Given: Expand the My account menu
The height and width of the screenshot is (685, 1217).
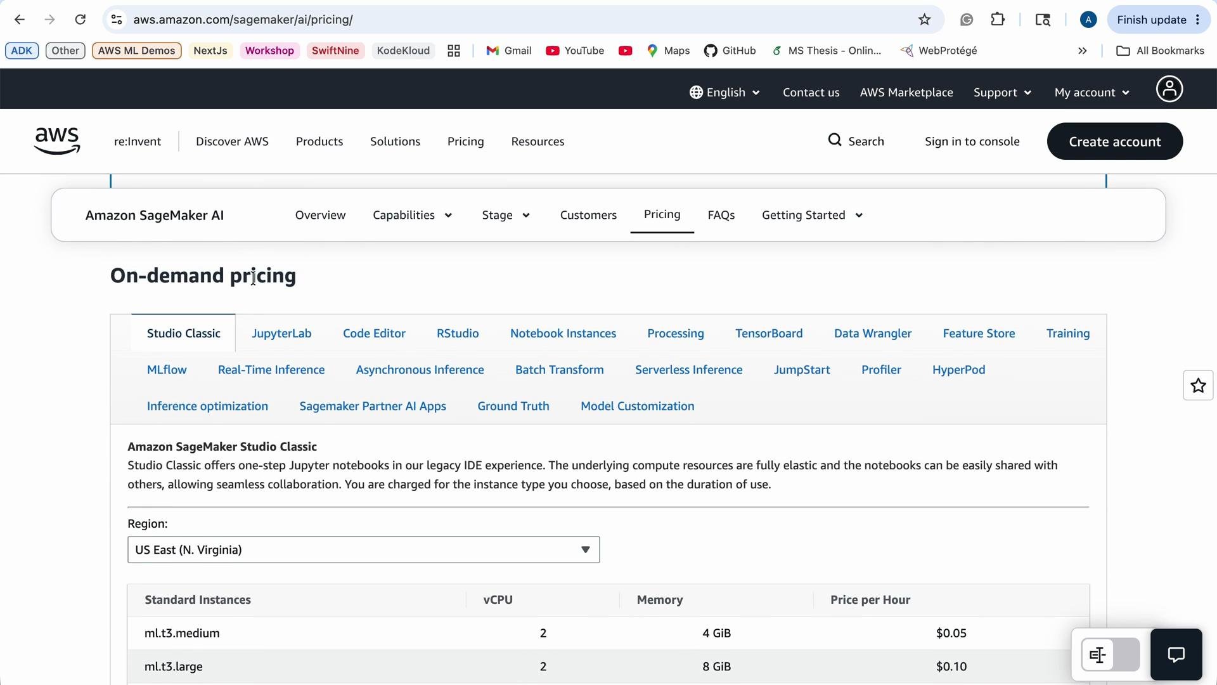Looking at the screenshot, I should coord(1091,93).
